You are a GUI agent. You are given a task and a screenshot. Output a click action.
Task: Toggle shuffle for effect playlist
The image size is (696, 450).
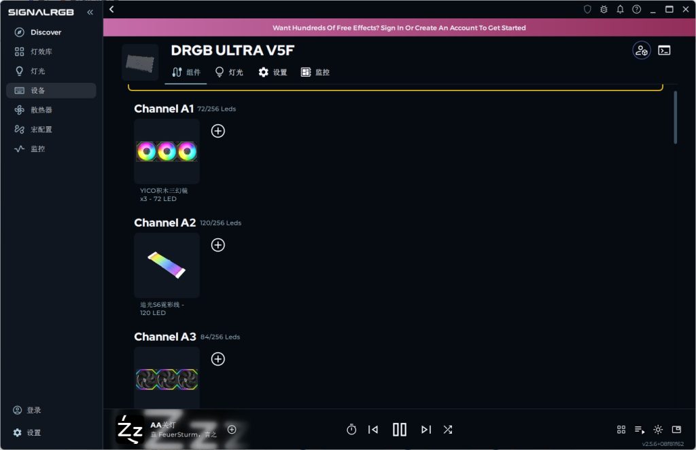(447, 429)
